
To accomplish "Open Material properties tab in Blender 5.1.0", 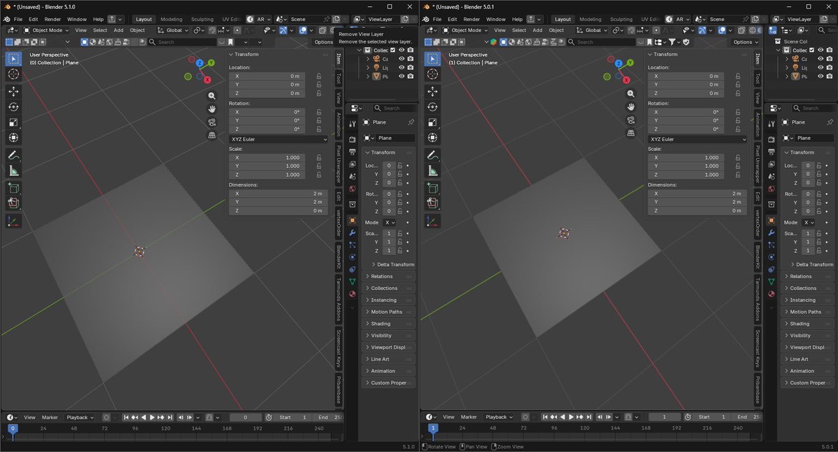I will click(x=353, y=293).
